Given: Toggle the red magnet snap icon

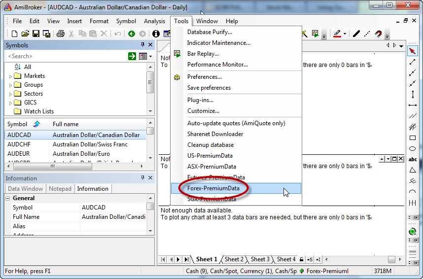Looking at the screenshot, I should click(378, 34).
